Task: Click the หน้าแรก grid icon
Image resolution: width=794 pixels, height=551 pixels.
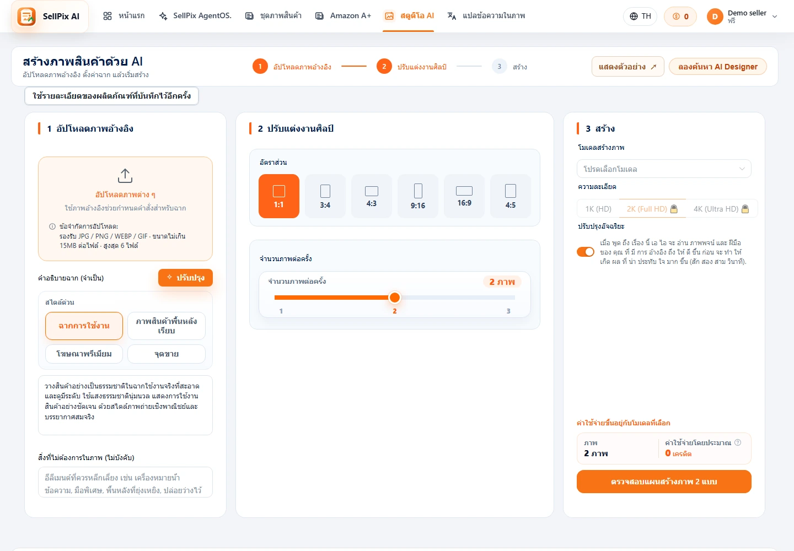Action: click(x=108, y=16)
